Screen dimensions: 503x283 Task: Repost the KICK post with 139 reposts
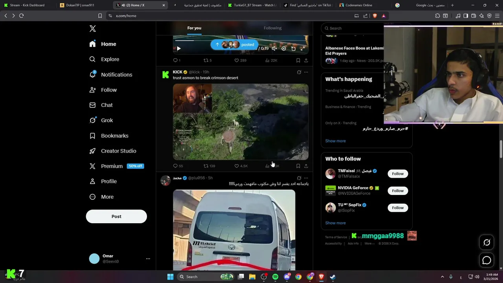[209, 166]
